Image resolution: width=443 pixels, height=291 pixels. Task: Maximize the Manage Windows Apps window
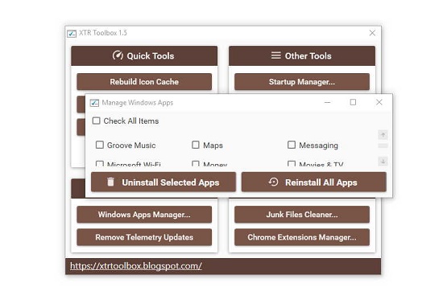click(353, 102)
